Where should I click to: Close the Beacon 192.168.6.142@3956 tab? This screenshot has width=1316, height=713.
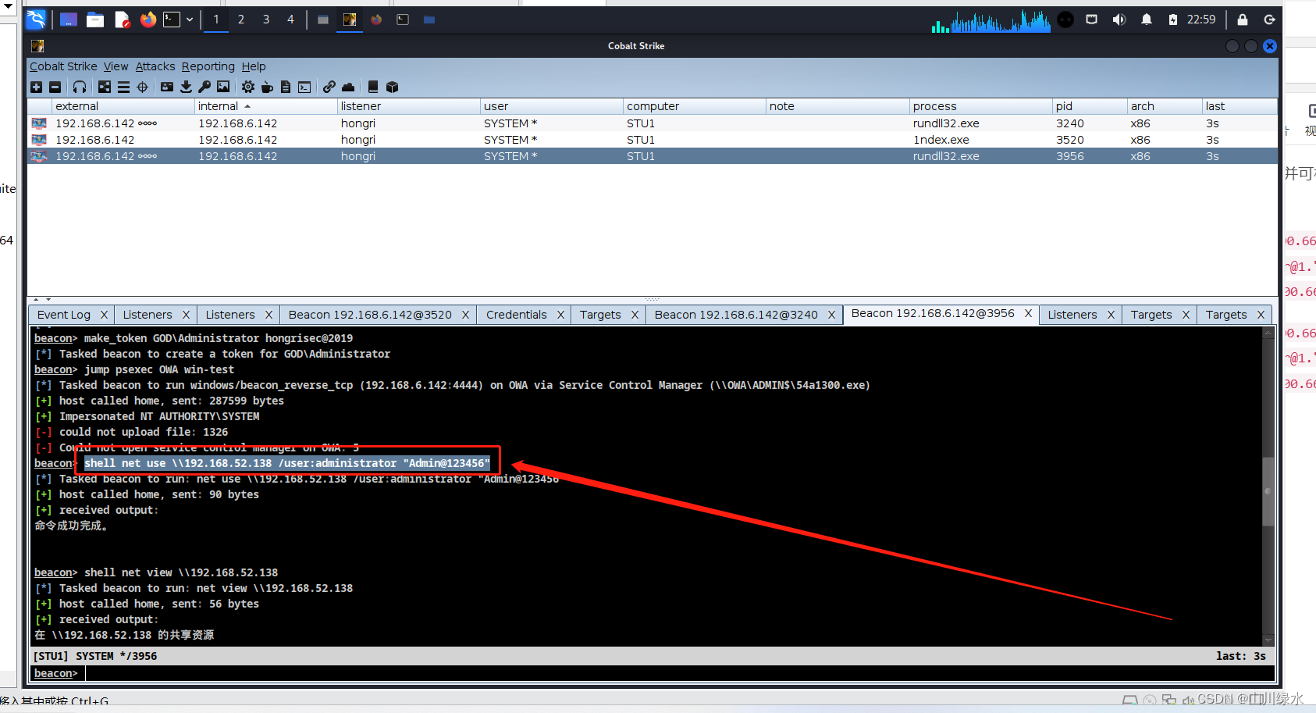pos(1028,313)
